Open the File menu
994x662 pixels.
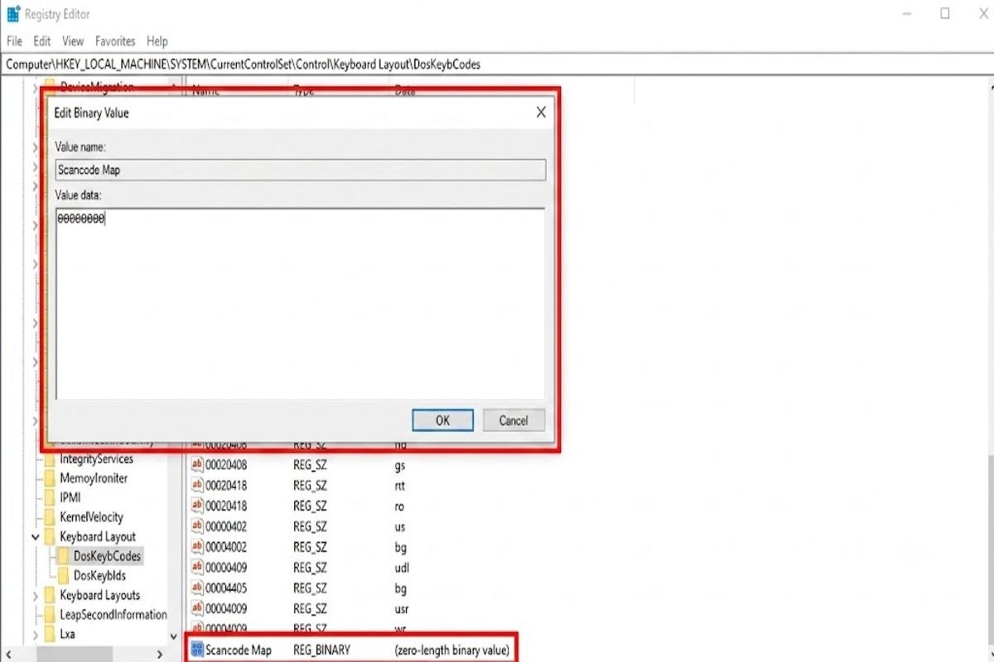[x=15, y=41]
